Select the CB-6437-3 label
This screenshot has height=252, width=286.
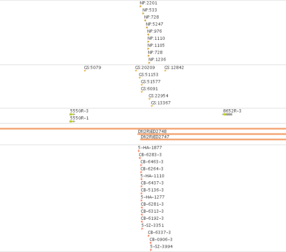click(x=152, y=183)
